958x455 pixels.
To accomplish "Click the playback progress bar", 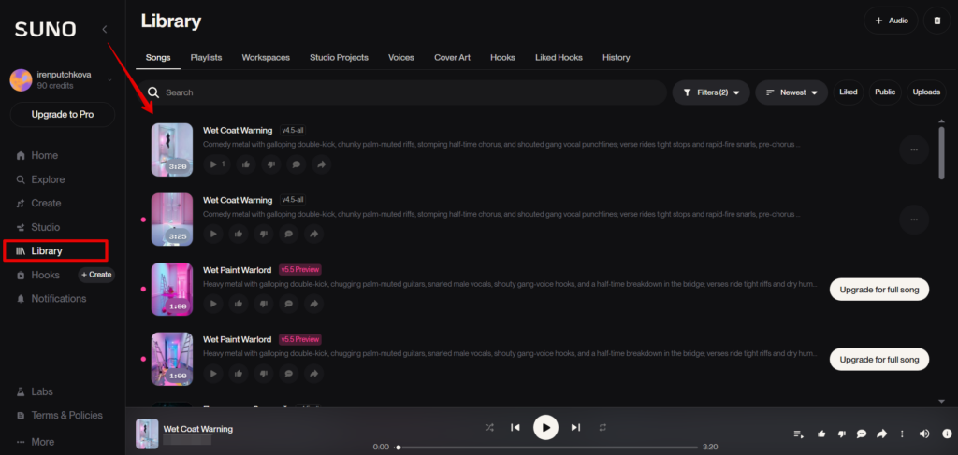I will pos(547,448).
